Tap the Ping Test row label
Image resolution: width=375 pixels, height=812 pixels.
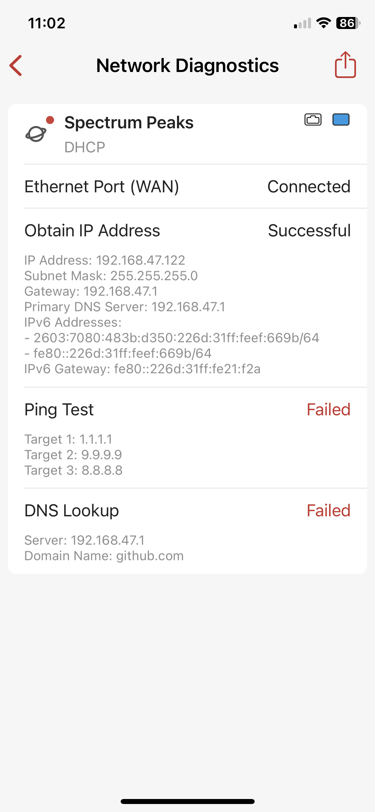[59, 410]
